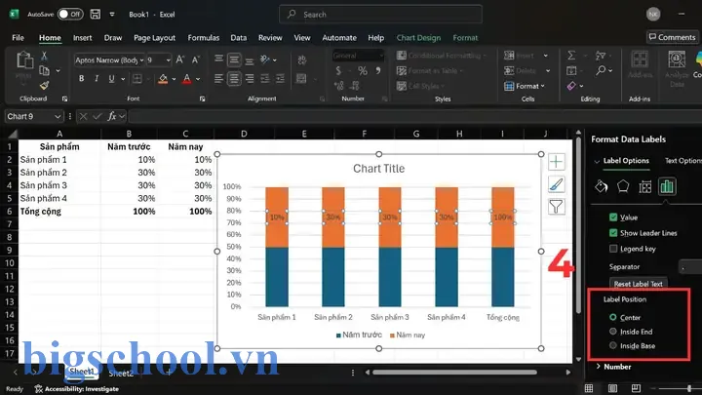702x395 pixels.
Task: Open the Format cells dropdown
Action: point(525,86)
